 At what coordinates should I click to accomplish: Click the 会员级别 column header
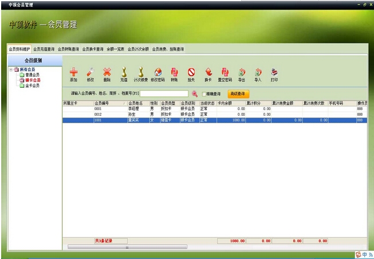190,103
